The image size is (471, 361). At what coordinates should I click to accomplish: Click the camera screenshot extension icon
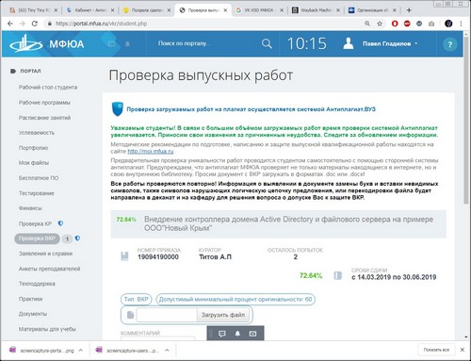pyautogui.click(x=431, y=24)
